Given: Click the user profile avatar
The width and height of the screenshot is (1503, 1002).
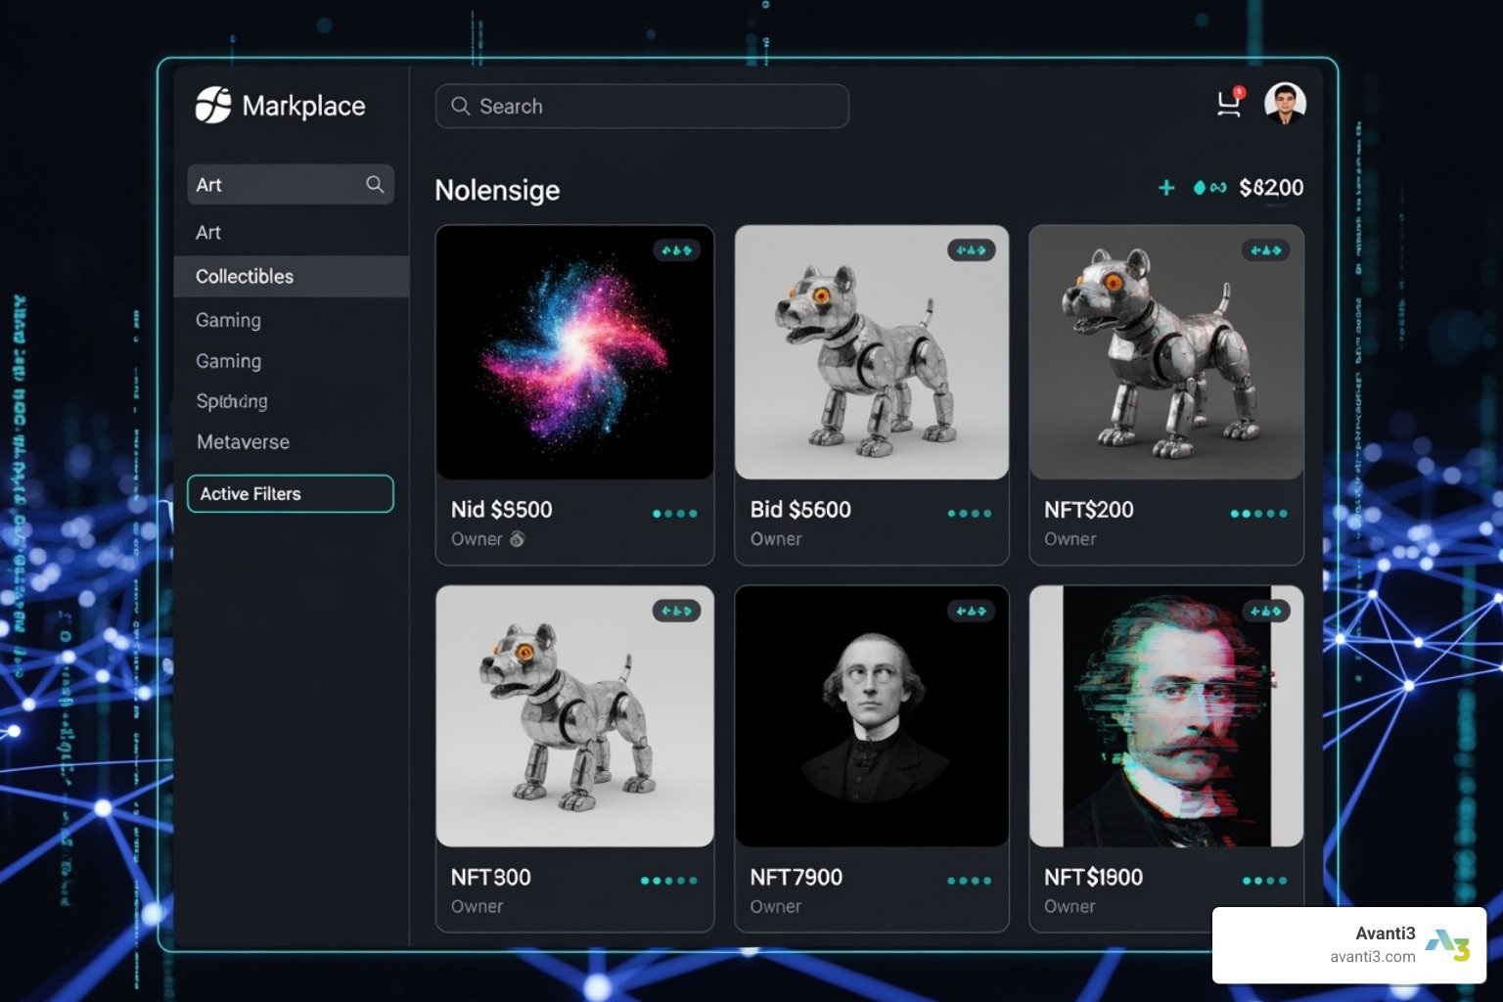Looking at the screenshot, I should click(1285, 103).
